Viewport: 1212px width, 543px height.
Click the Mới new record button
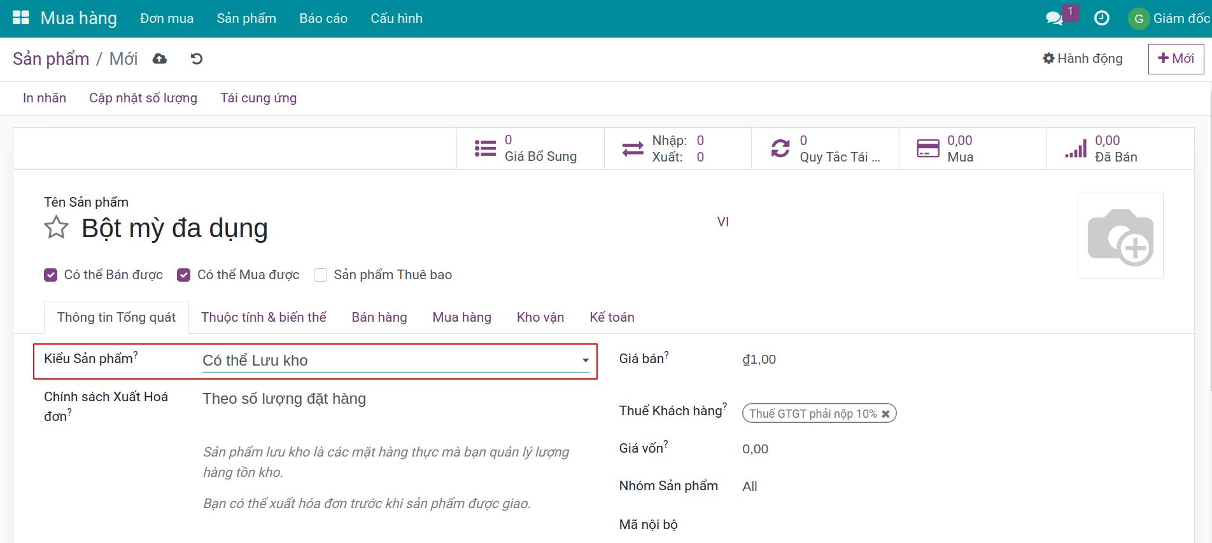tap(1176, 58)
